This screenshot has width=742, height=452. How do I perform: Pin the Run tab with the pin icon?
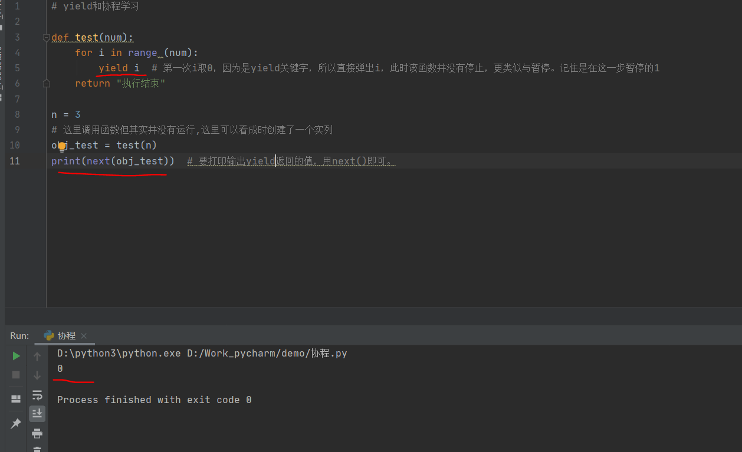coord(16,424)
